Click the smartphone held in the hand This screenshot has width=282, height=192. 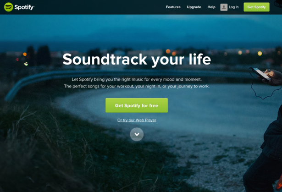[x=261, y=73]
